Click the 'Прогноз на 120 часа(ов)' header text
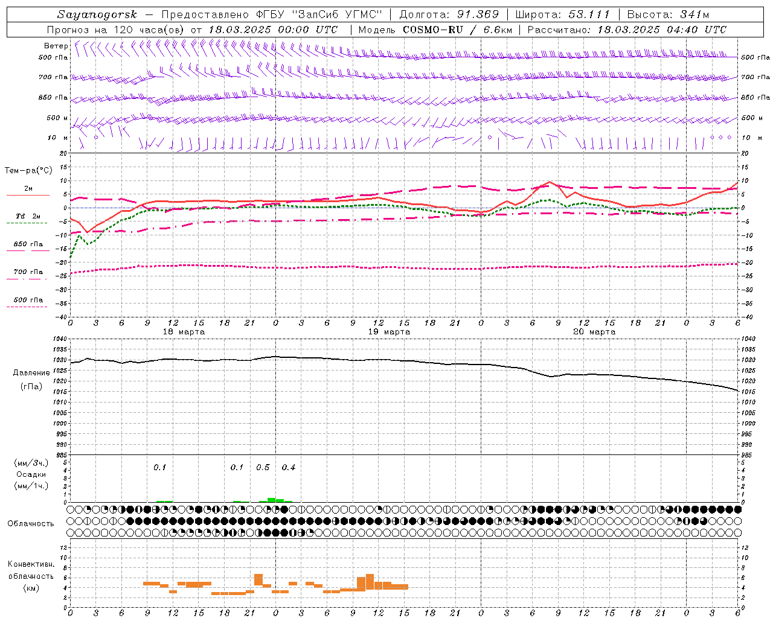 click(x=116, y=30)
